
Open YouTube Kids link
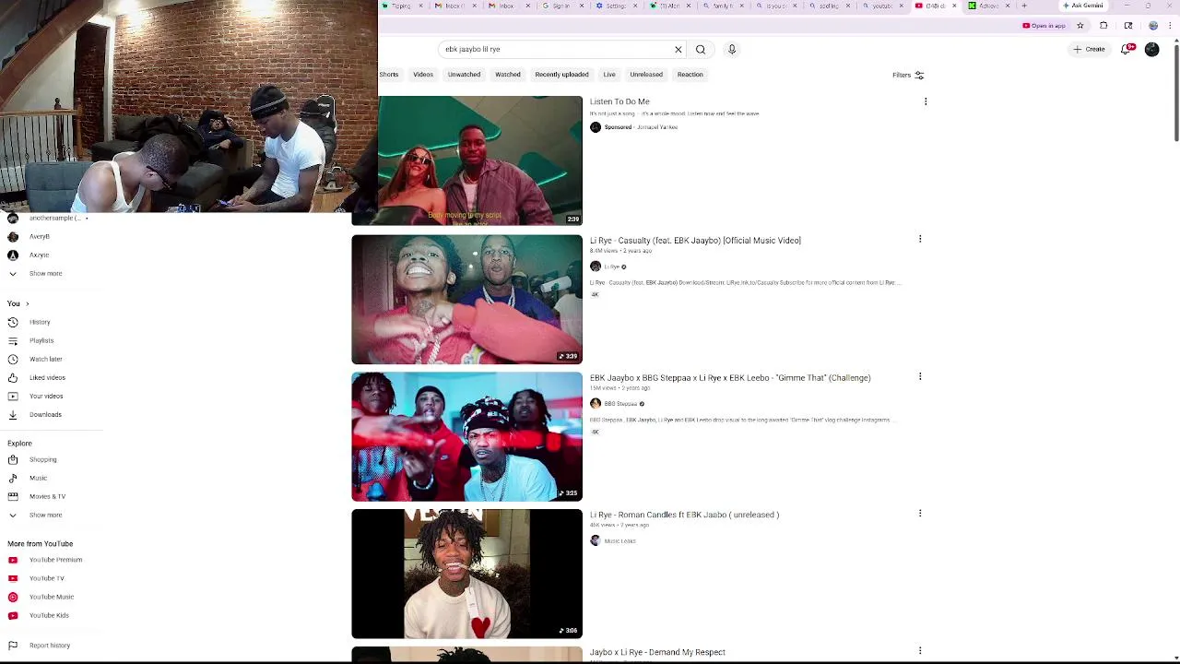(49, 615)
